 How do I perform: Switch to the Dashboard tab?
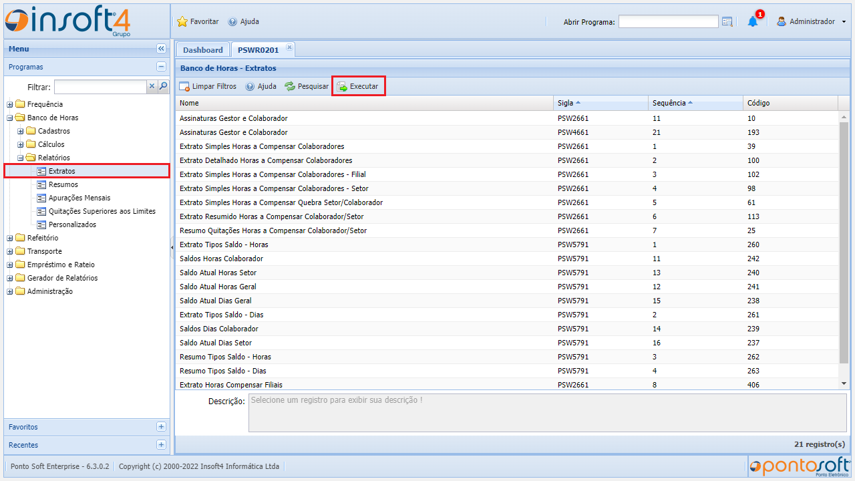pyautogui.click(x=203, y=50)
